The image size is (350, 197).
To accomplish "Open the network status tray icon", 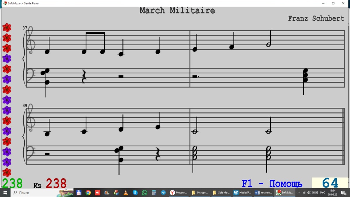I will point(304,193).
